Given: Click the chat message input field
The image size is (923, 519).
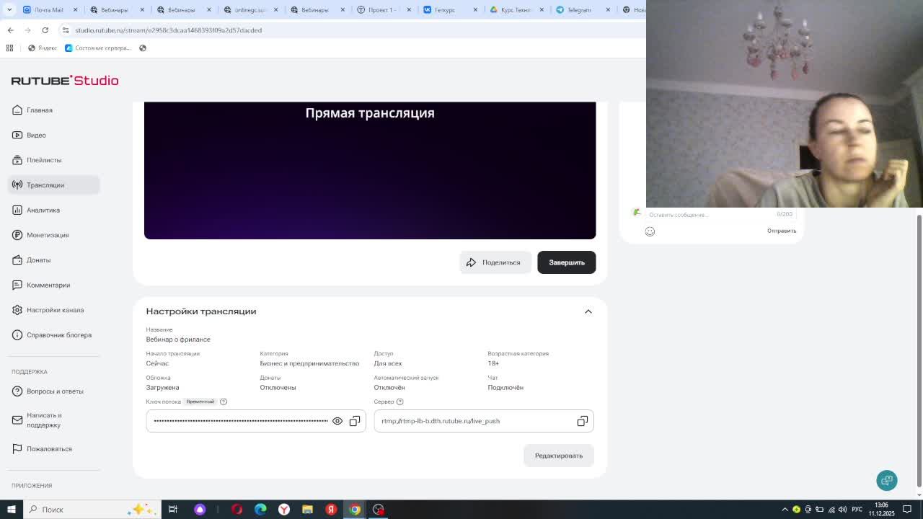Looking at the screenshot, I should [x=707, y=215].
